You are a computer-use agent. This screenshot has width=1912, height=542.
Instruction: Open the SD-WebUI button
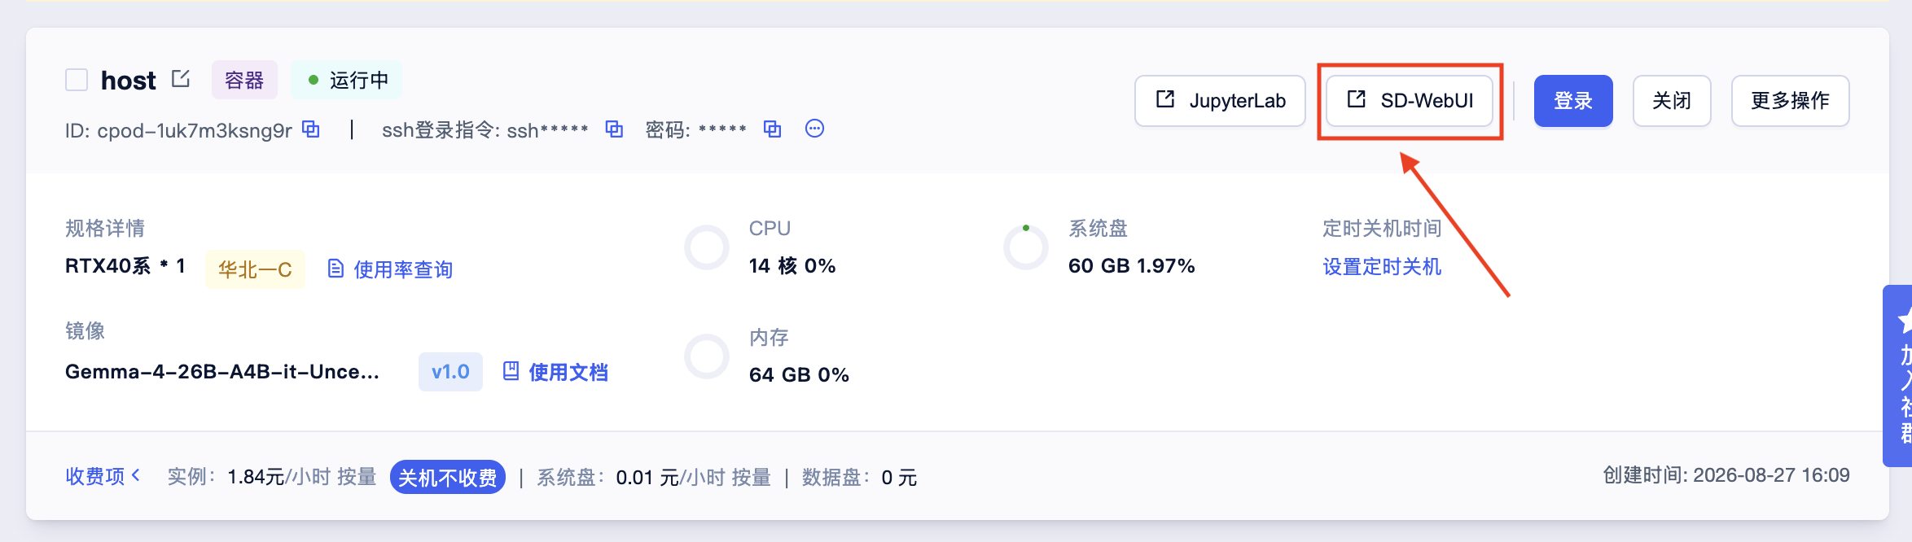1410,101
